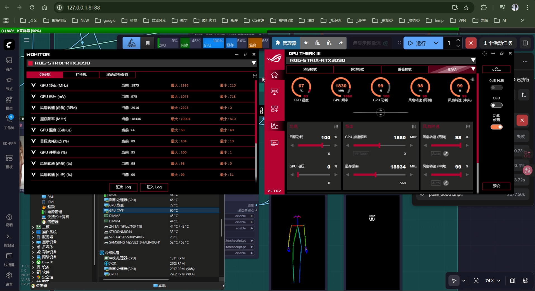Click the star icon beside 管理器

[x=306, y=43]
